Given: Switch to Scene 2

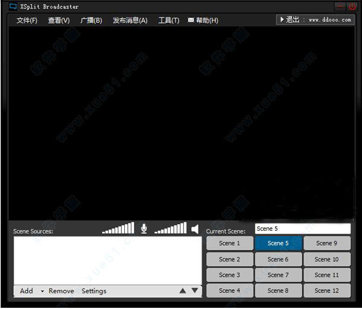Looking at the screenshot, I should 230,260.
